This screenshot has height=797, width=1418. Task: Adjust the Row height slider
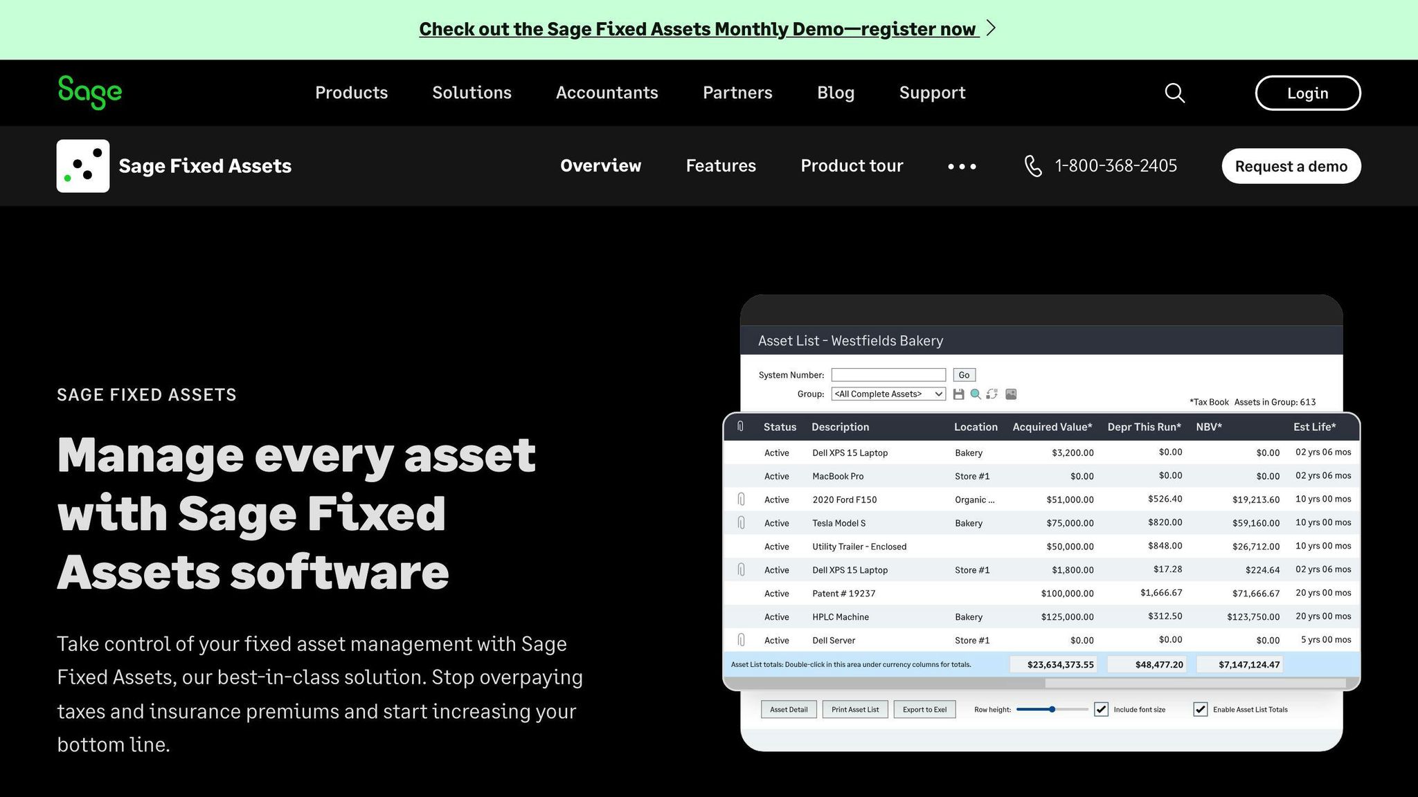(x=1052, y=709)
